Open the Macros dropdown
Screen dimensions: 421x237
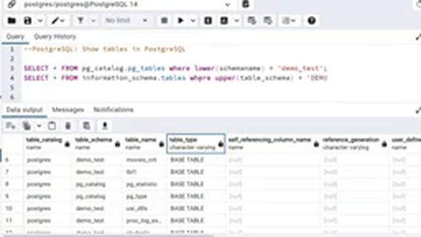pos(289,20)
